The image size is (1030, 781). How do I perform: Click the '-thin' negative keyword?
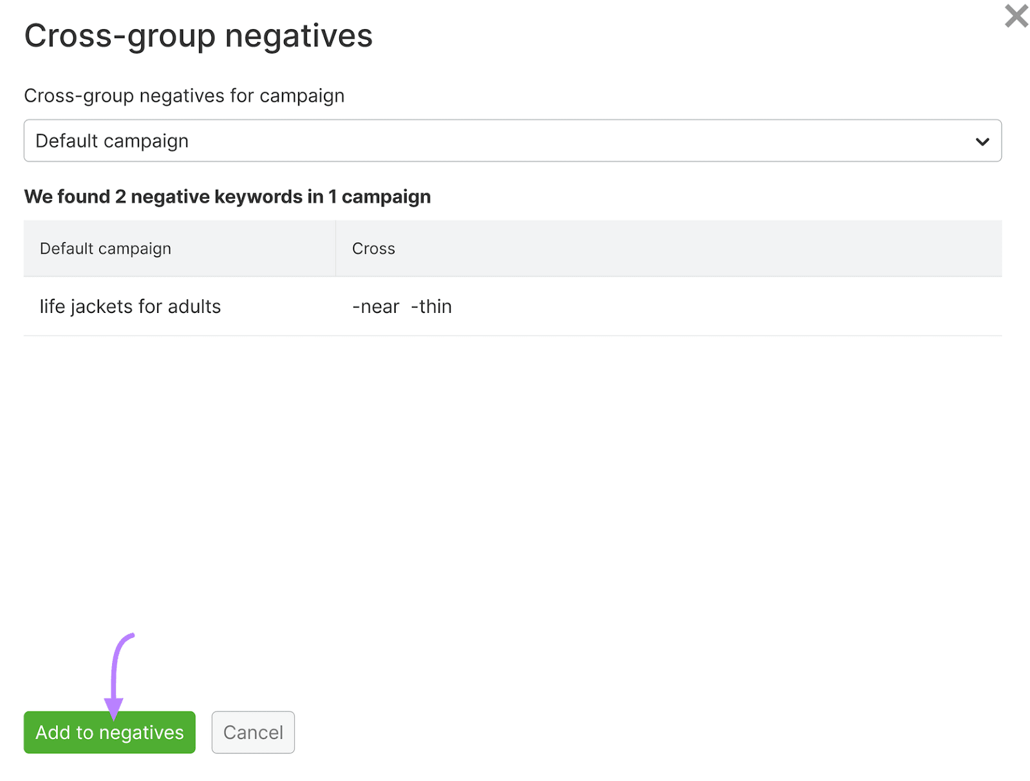431,307
